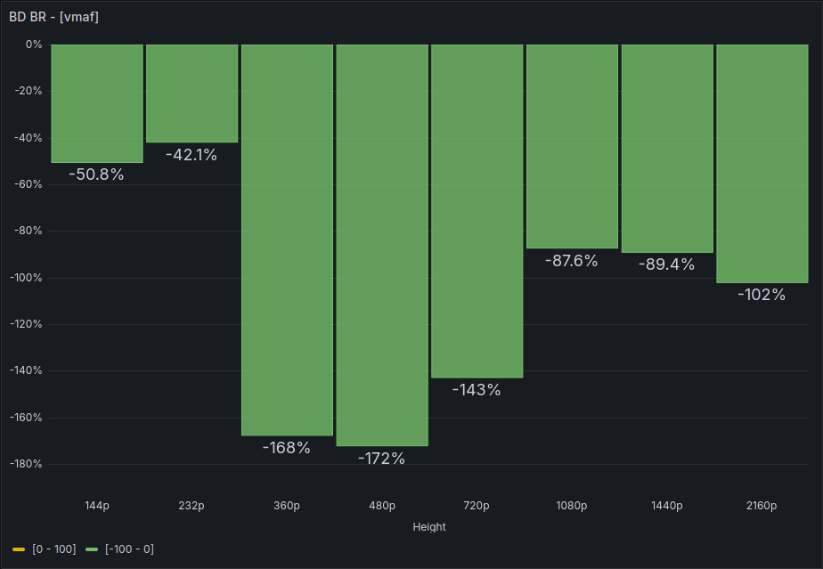Image resolution: width=823 pixels, height=569 pixels.
Task: Click the green legend color swatch
Action: 92,549
